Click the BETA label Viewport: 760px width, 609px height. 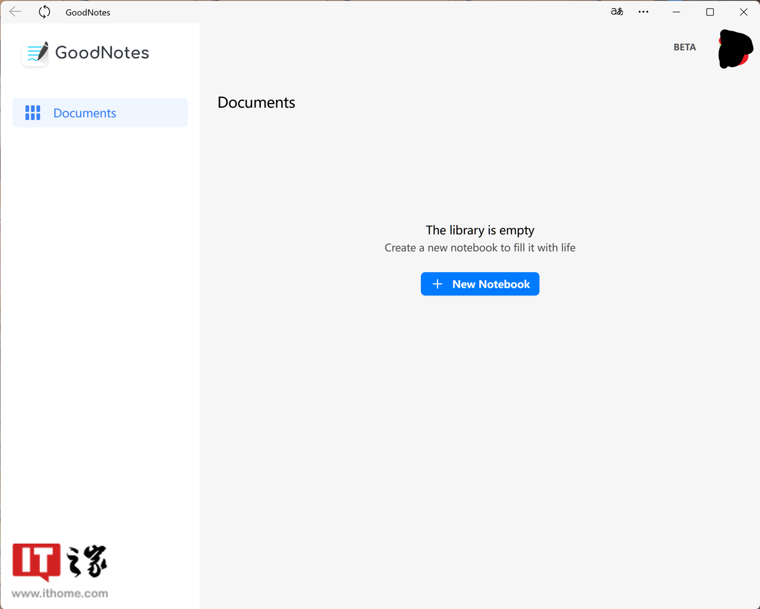pyautogui.click(x=685, y=47)
